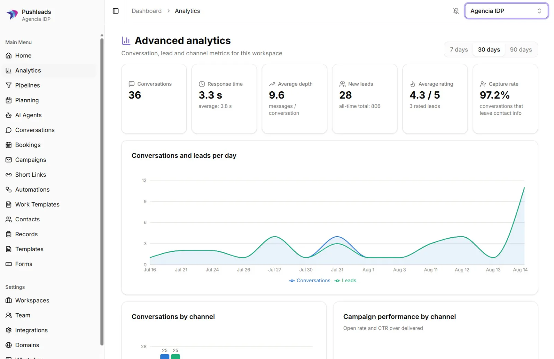Image resolution: width=554 pixels, height=359 pixels.
Task: Click the Campaigns envelope icon
Action: (9, 160)
